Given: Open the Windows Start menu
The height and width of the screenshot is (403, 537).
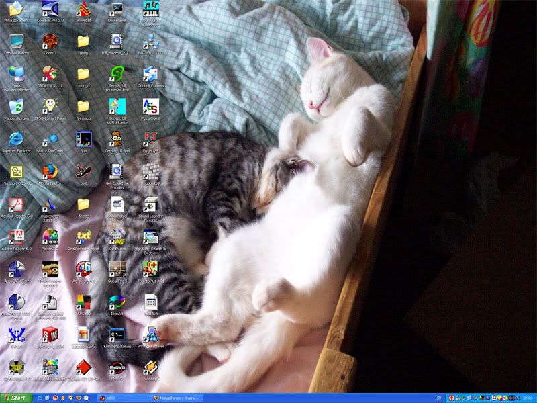Looking at the screenshot, I should (x=16, y=398).
